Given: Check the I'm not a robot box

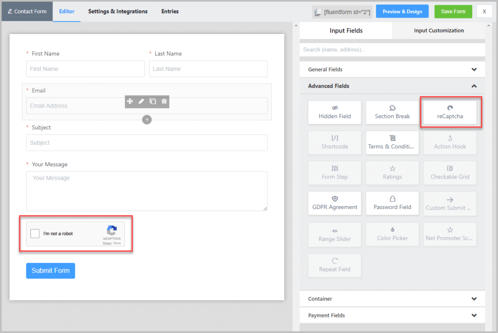Looking at the screenshot, I should point(35,234).
